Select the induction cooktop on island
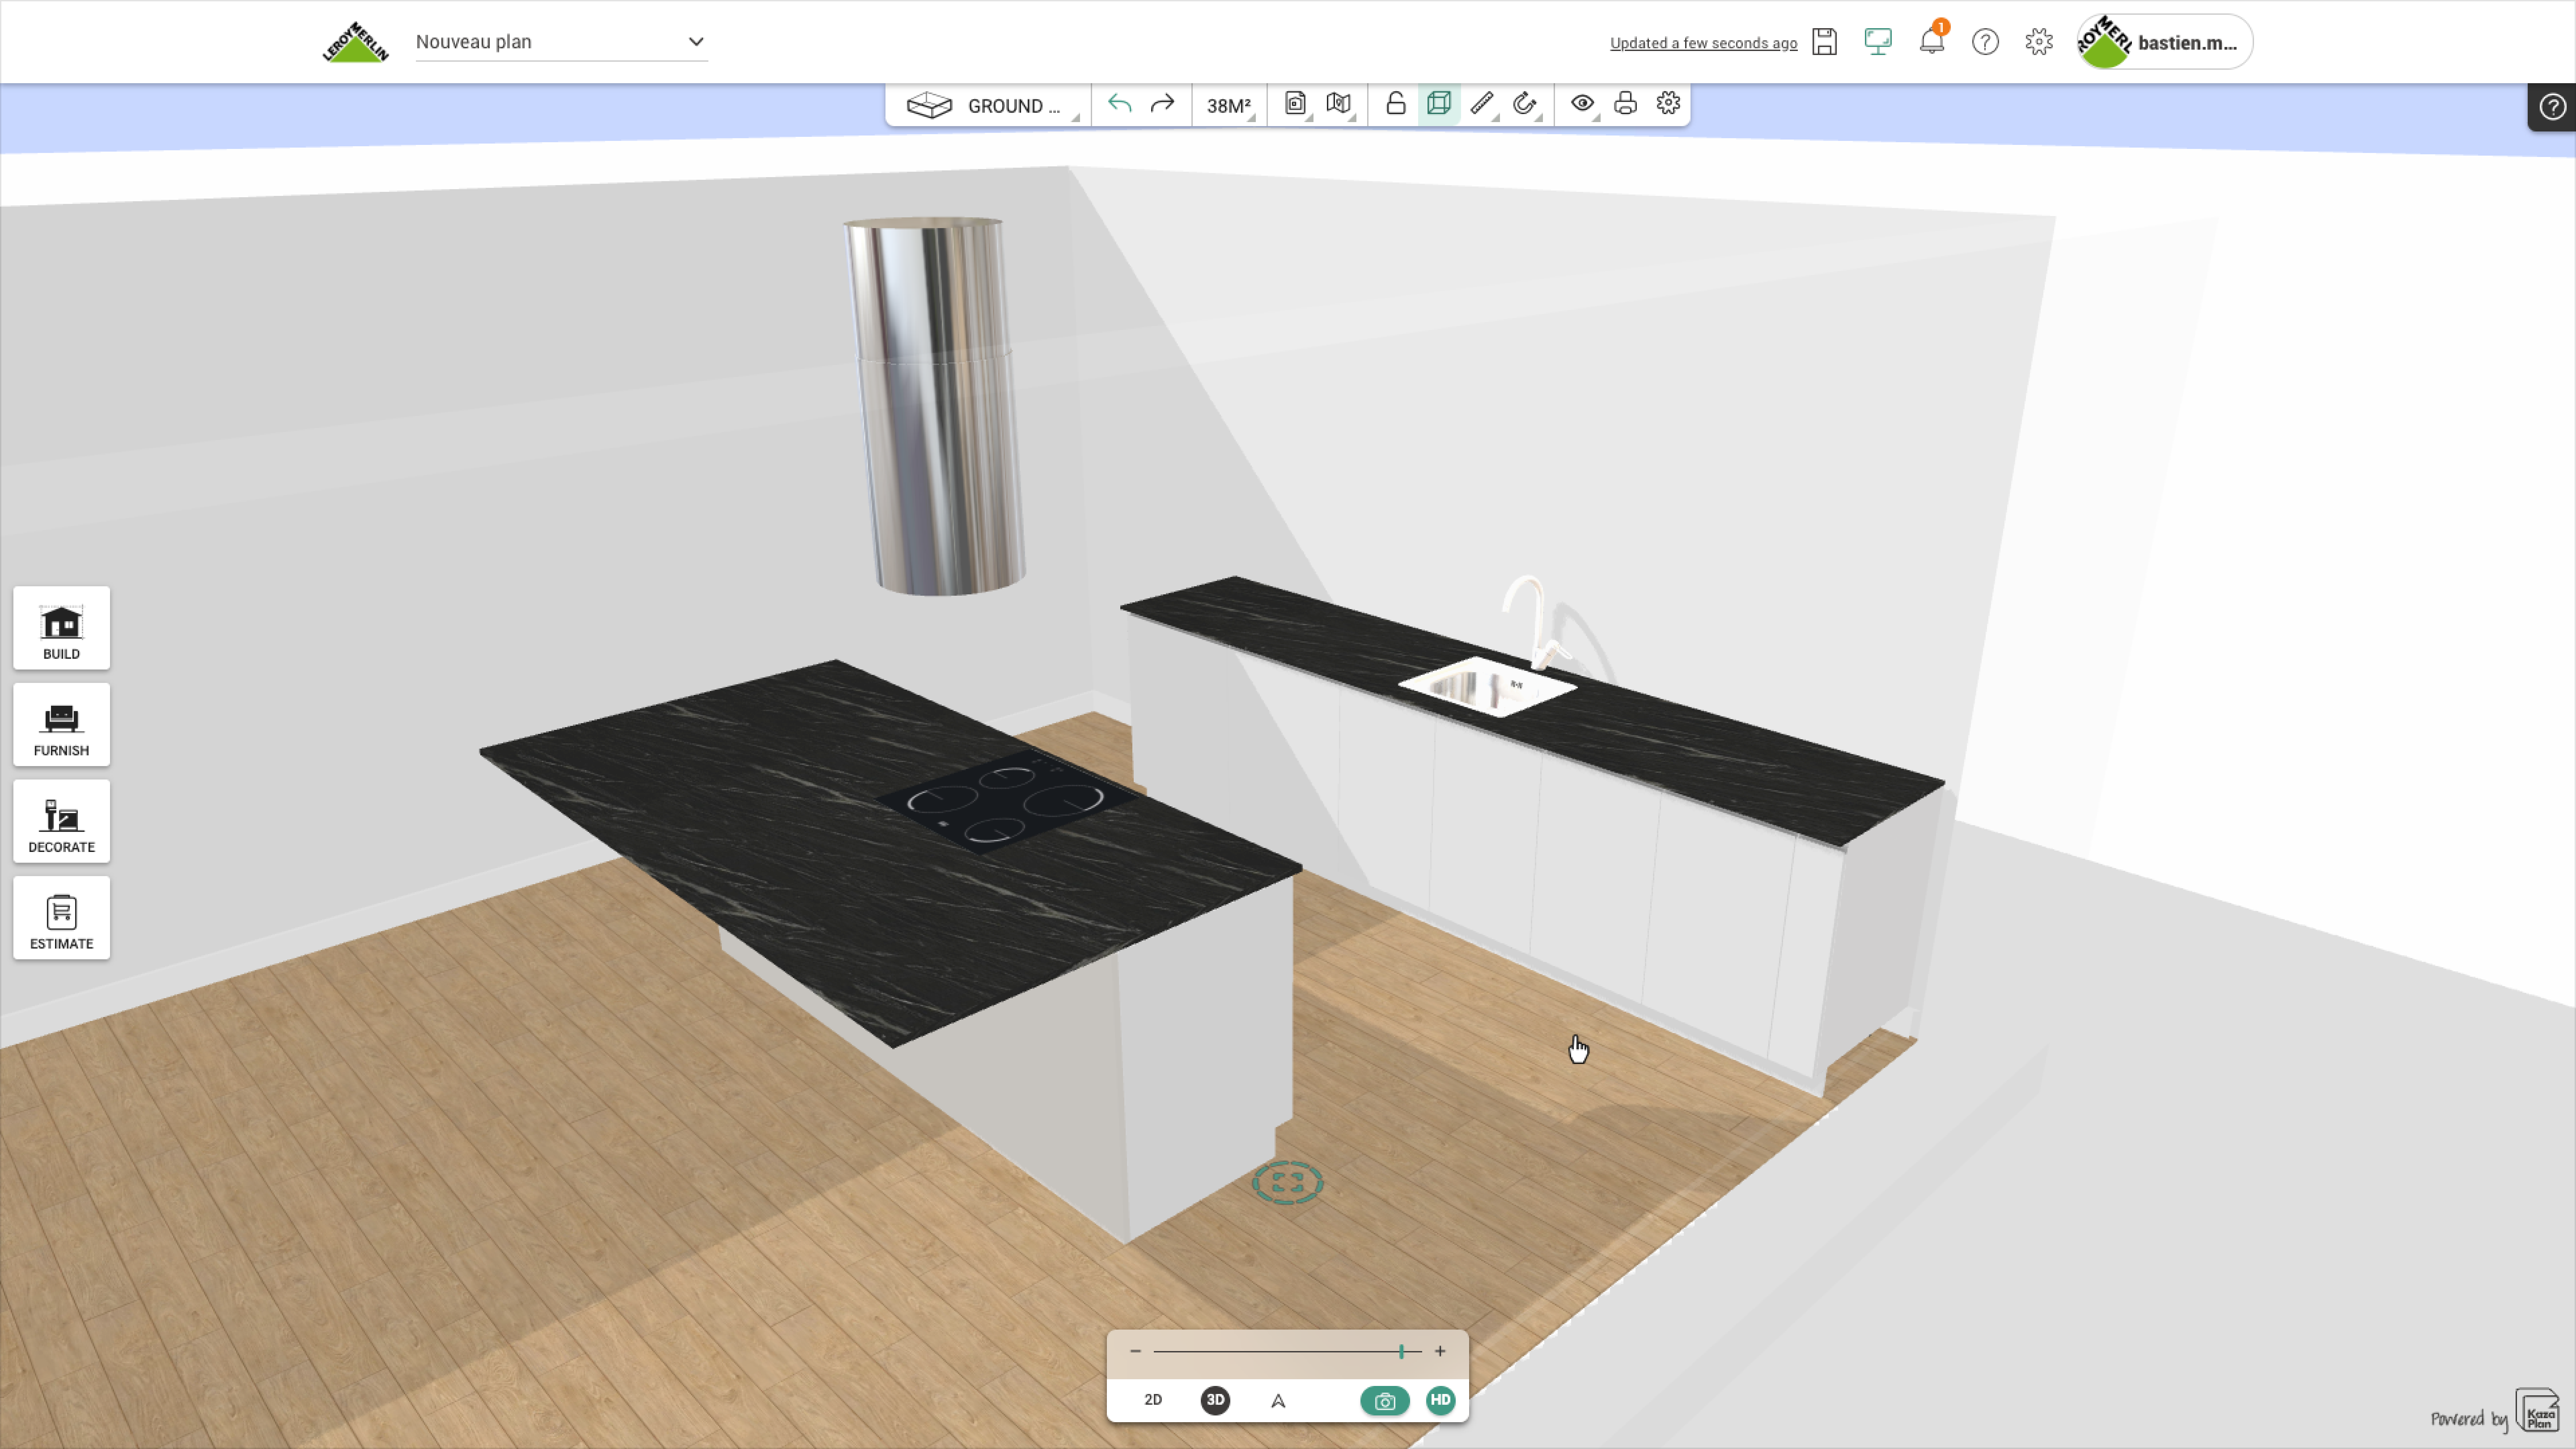Viewport: 2576px width, 1449px height. coord(1006,802)
